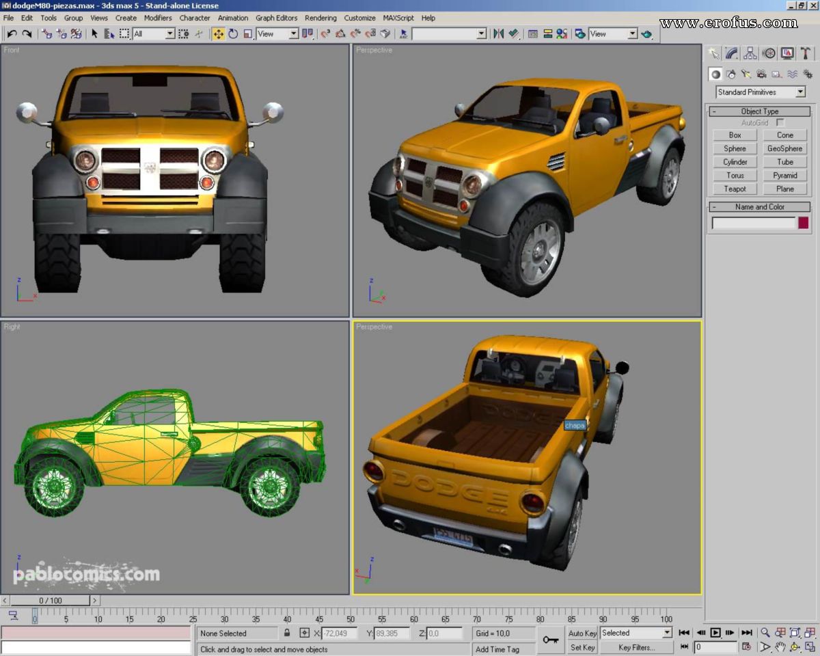The height and width of the screenshot is (656, 820).
Task: Open the Customize menu
Action: point(359,18)
